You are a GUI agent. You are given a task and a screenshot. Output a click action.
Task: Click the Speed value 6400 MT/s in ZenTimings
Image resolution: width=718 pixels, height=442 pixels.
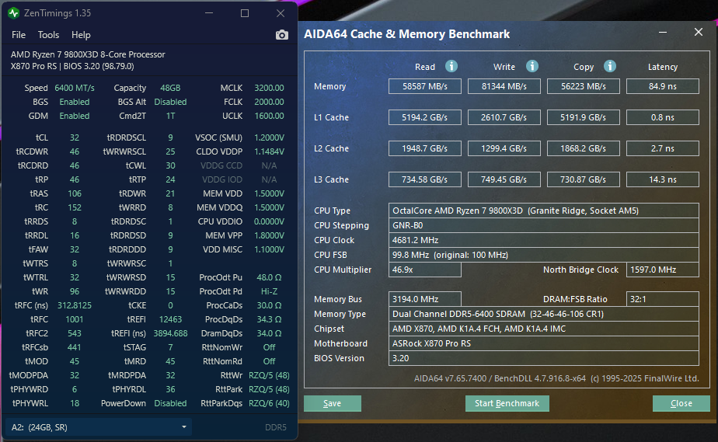click(x=74, y=88)
